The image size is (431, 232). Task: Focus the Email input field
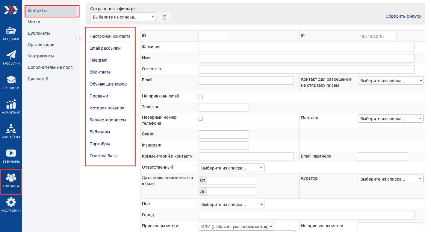[x=246, y=80]
